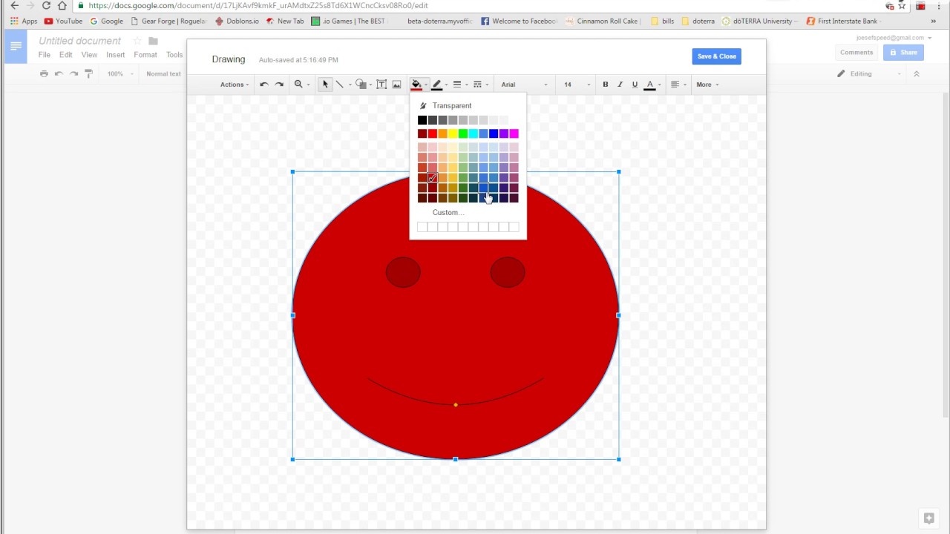Open the Normal text style dropdown
950x534 pixels.
[163, 73]
